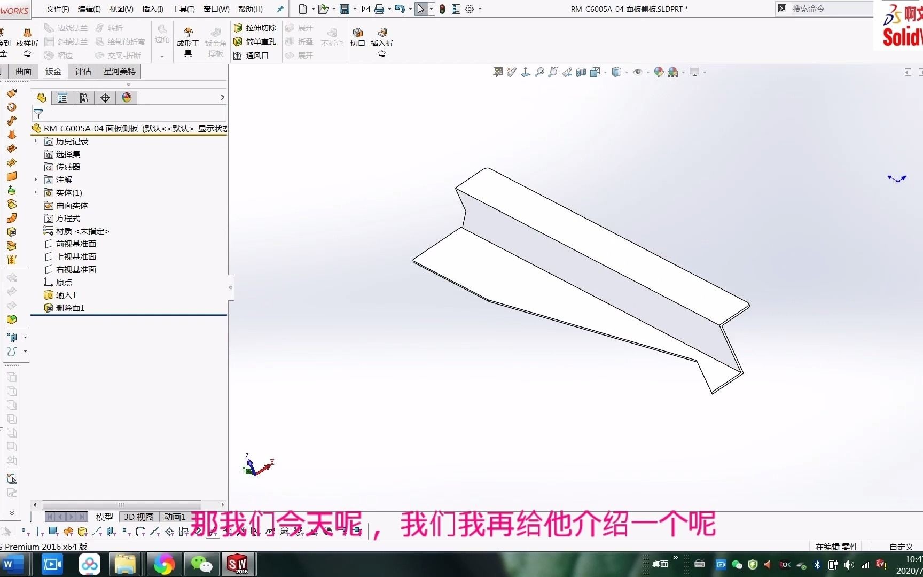Viewport: 923px width, 577px height.
Task: Select the 放样折弯 sheet metal tool
Action: (27, 40)
